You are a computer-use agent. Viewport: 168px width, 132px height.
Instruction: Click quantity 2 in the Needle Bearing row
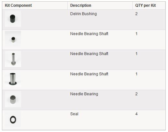pos(136,94)
